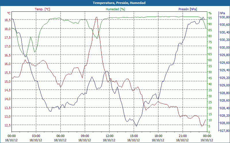This screenshot has width=230, height=143.
Task: Click the 930,00 pressure axis value
Action: (225, 47)
